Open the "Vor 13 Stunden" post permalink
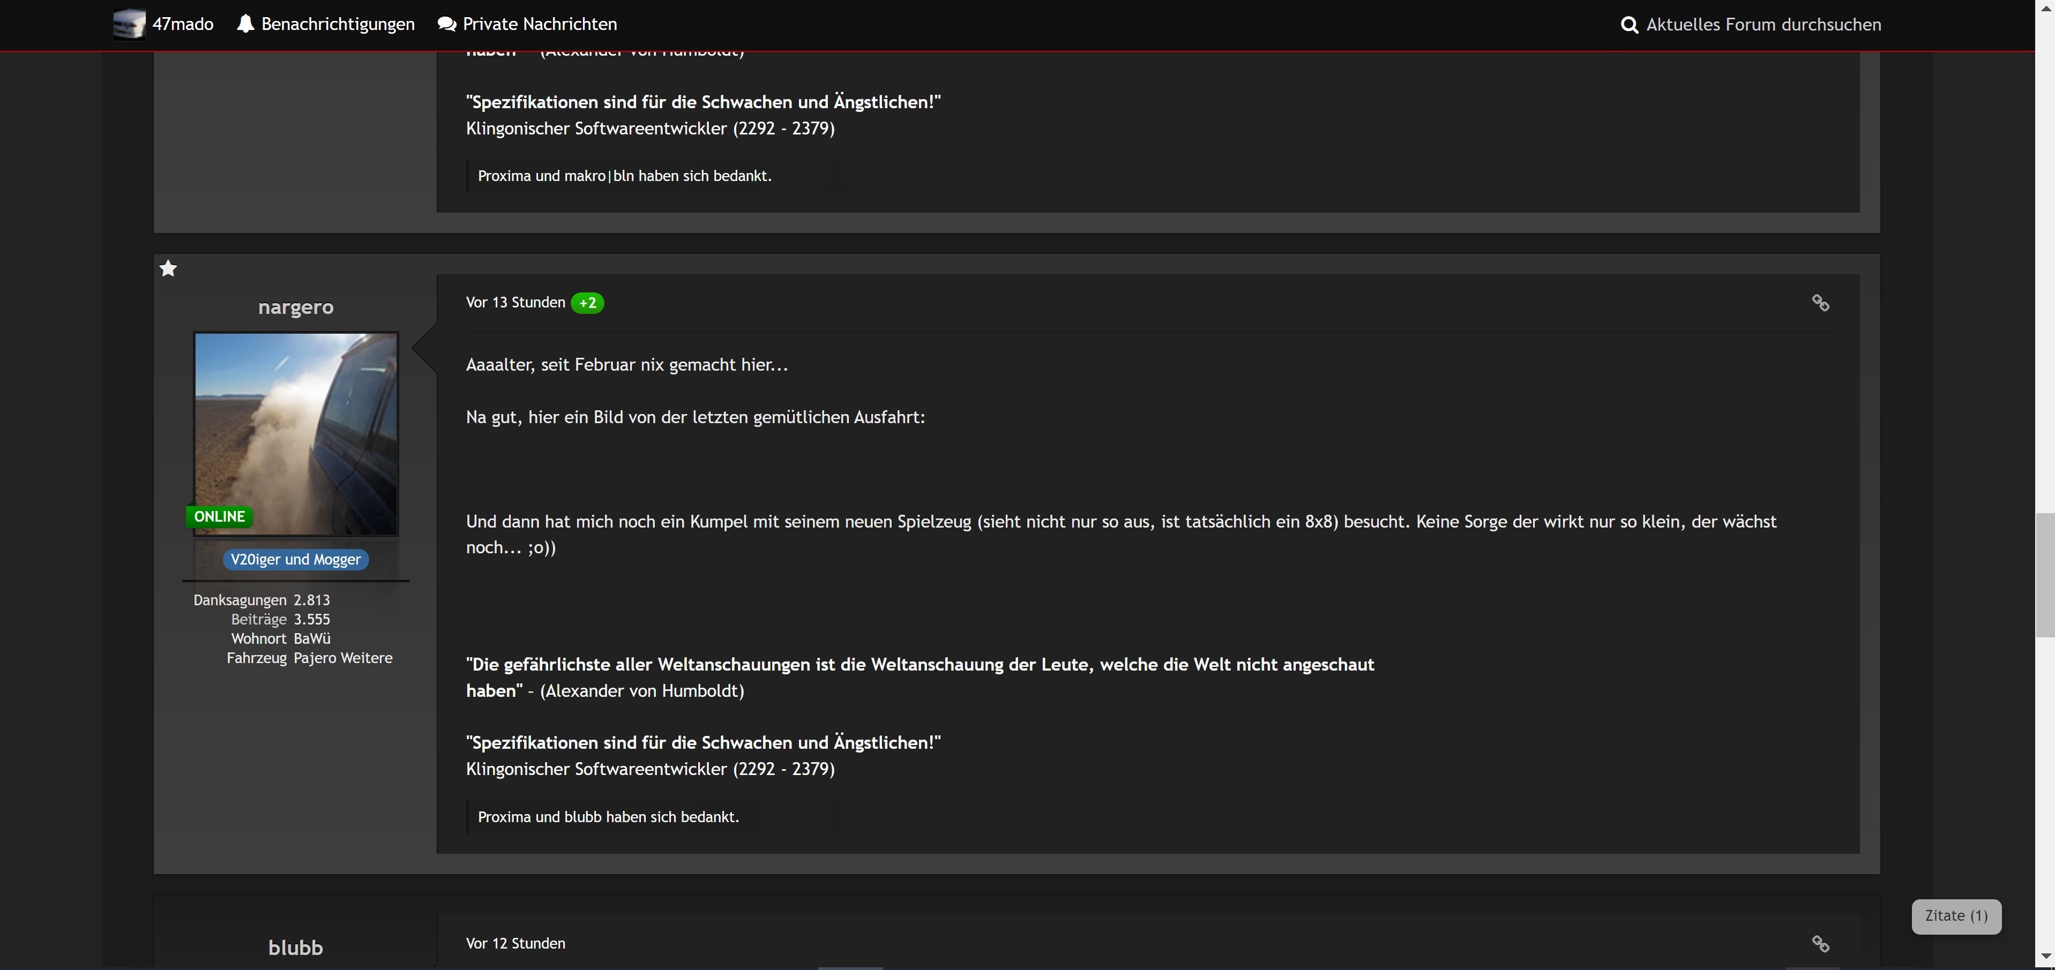Screen dimensions: 2055x970 (515, 302)
